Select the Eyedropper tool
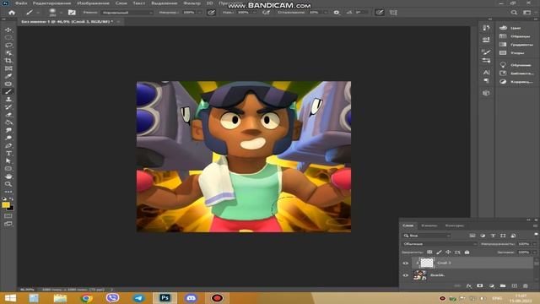This screenshot has width=540, height=304. (8, 76)
